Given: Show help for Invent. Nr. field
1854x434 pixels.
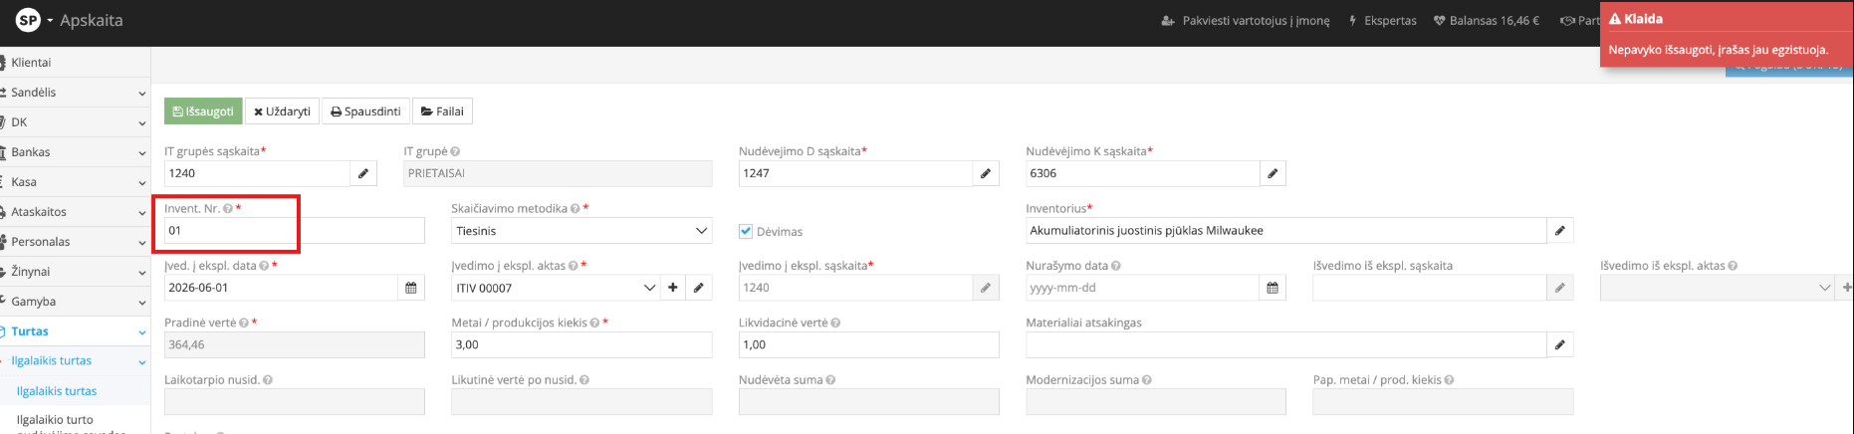Looking at the screenshot, I should click(x=228, y=209).
